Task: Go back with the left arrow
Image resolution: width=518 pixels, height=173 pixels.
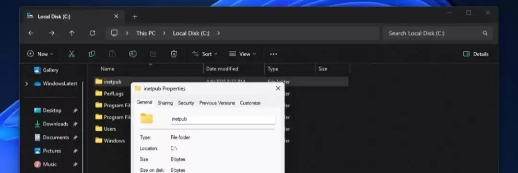Action: 31,33
